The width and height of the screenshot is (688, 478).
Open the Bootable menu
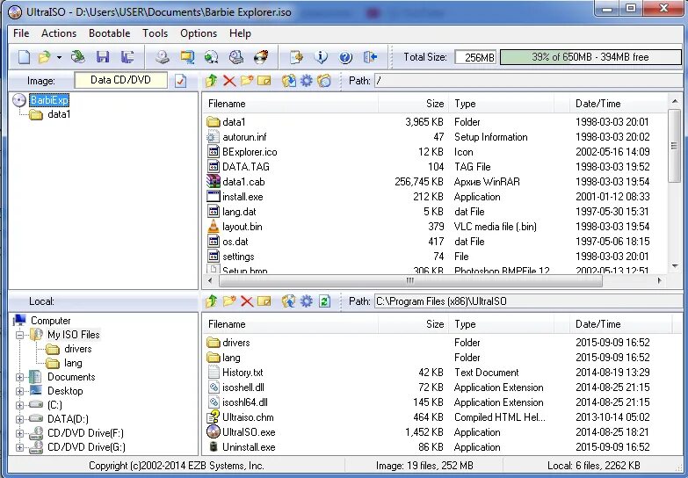point(109,33)
